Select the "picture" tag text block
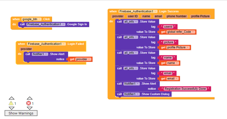Viewport: 227px width, 119px height. 168,42
